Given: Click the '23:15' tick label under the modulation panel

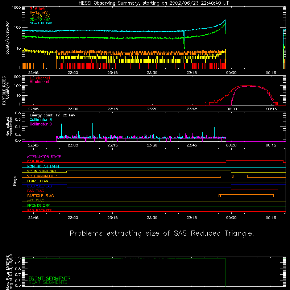Looking at the screenshot, I should [112, 145].
